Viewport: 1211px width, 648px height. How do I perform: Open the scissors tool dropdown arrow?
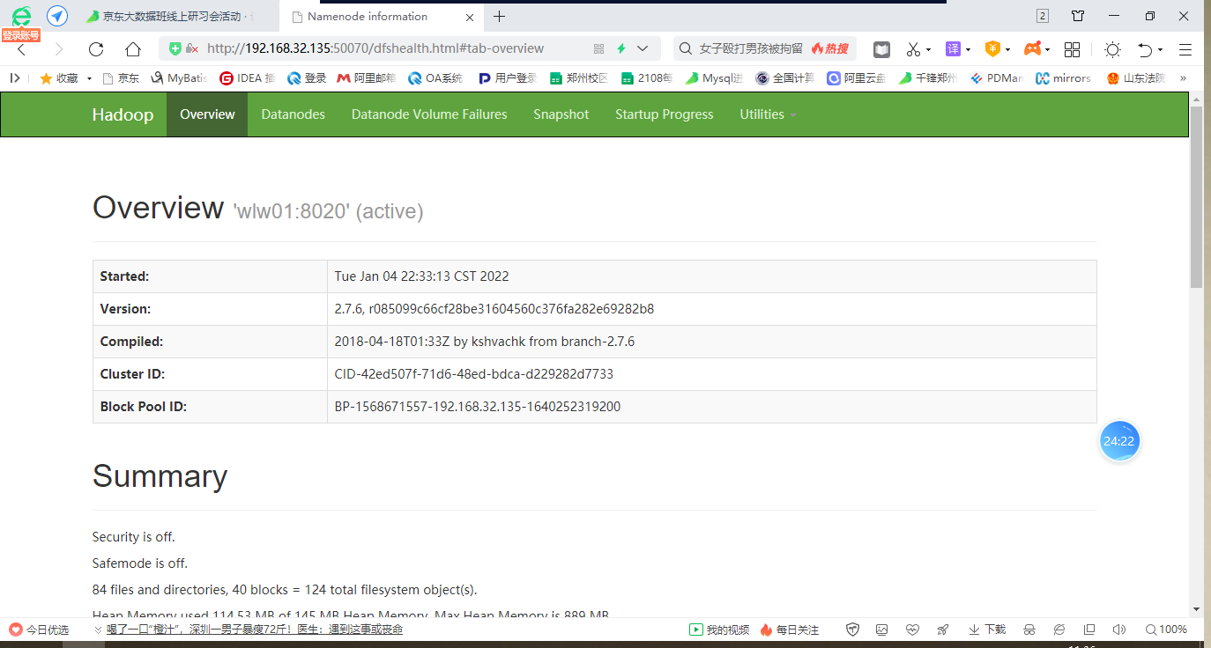pyautogui.click(x=928, y=50)
